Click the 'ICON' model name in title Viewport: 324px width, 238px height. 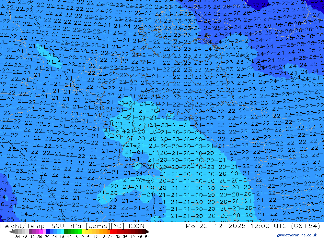pos(136,226)
